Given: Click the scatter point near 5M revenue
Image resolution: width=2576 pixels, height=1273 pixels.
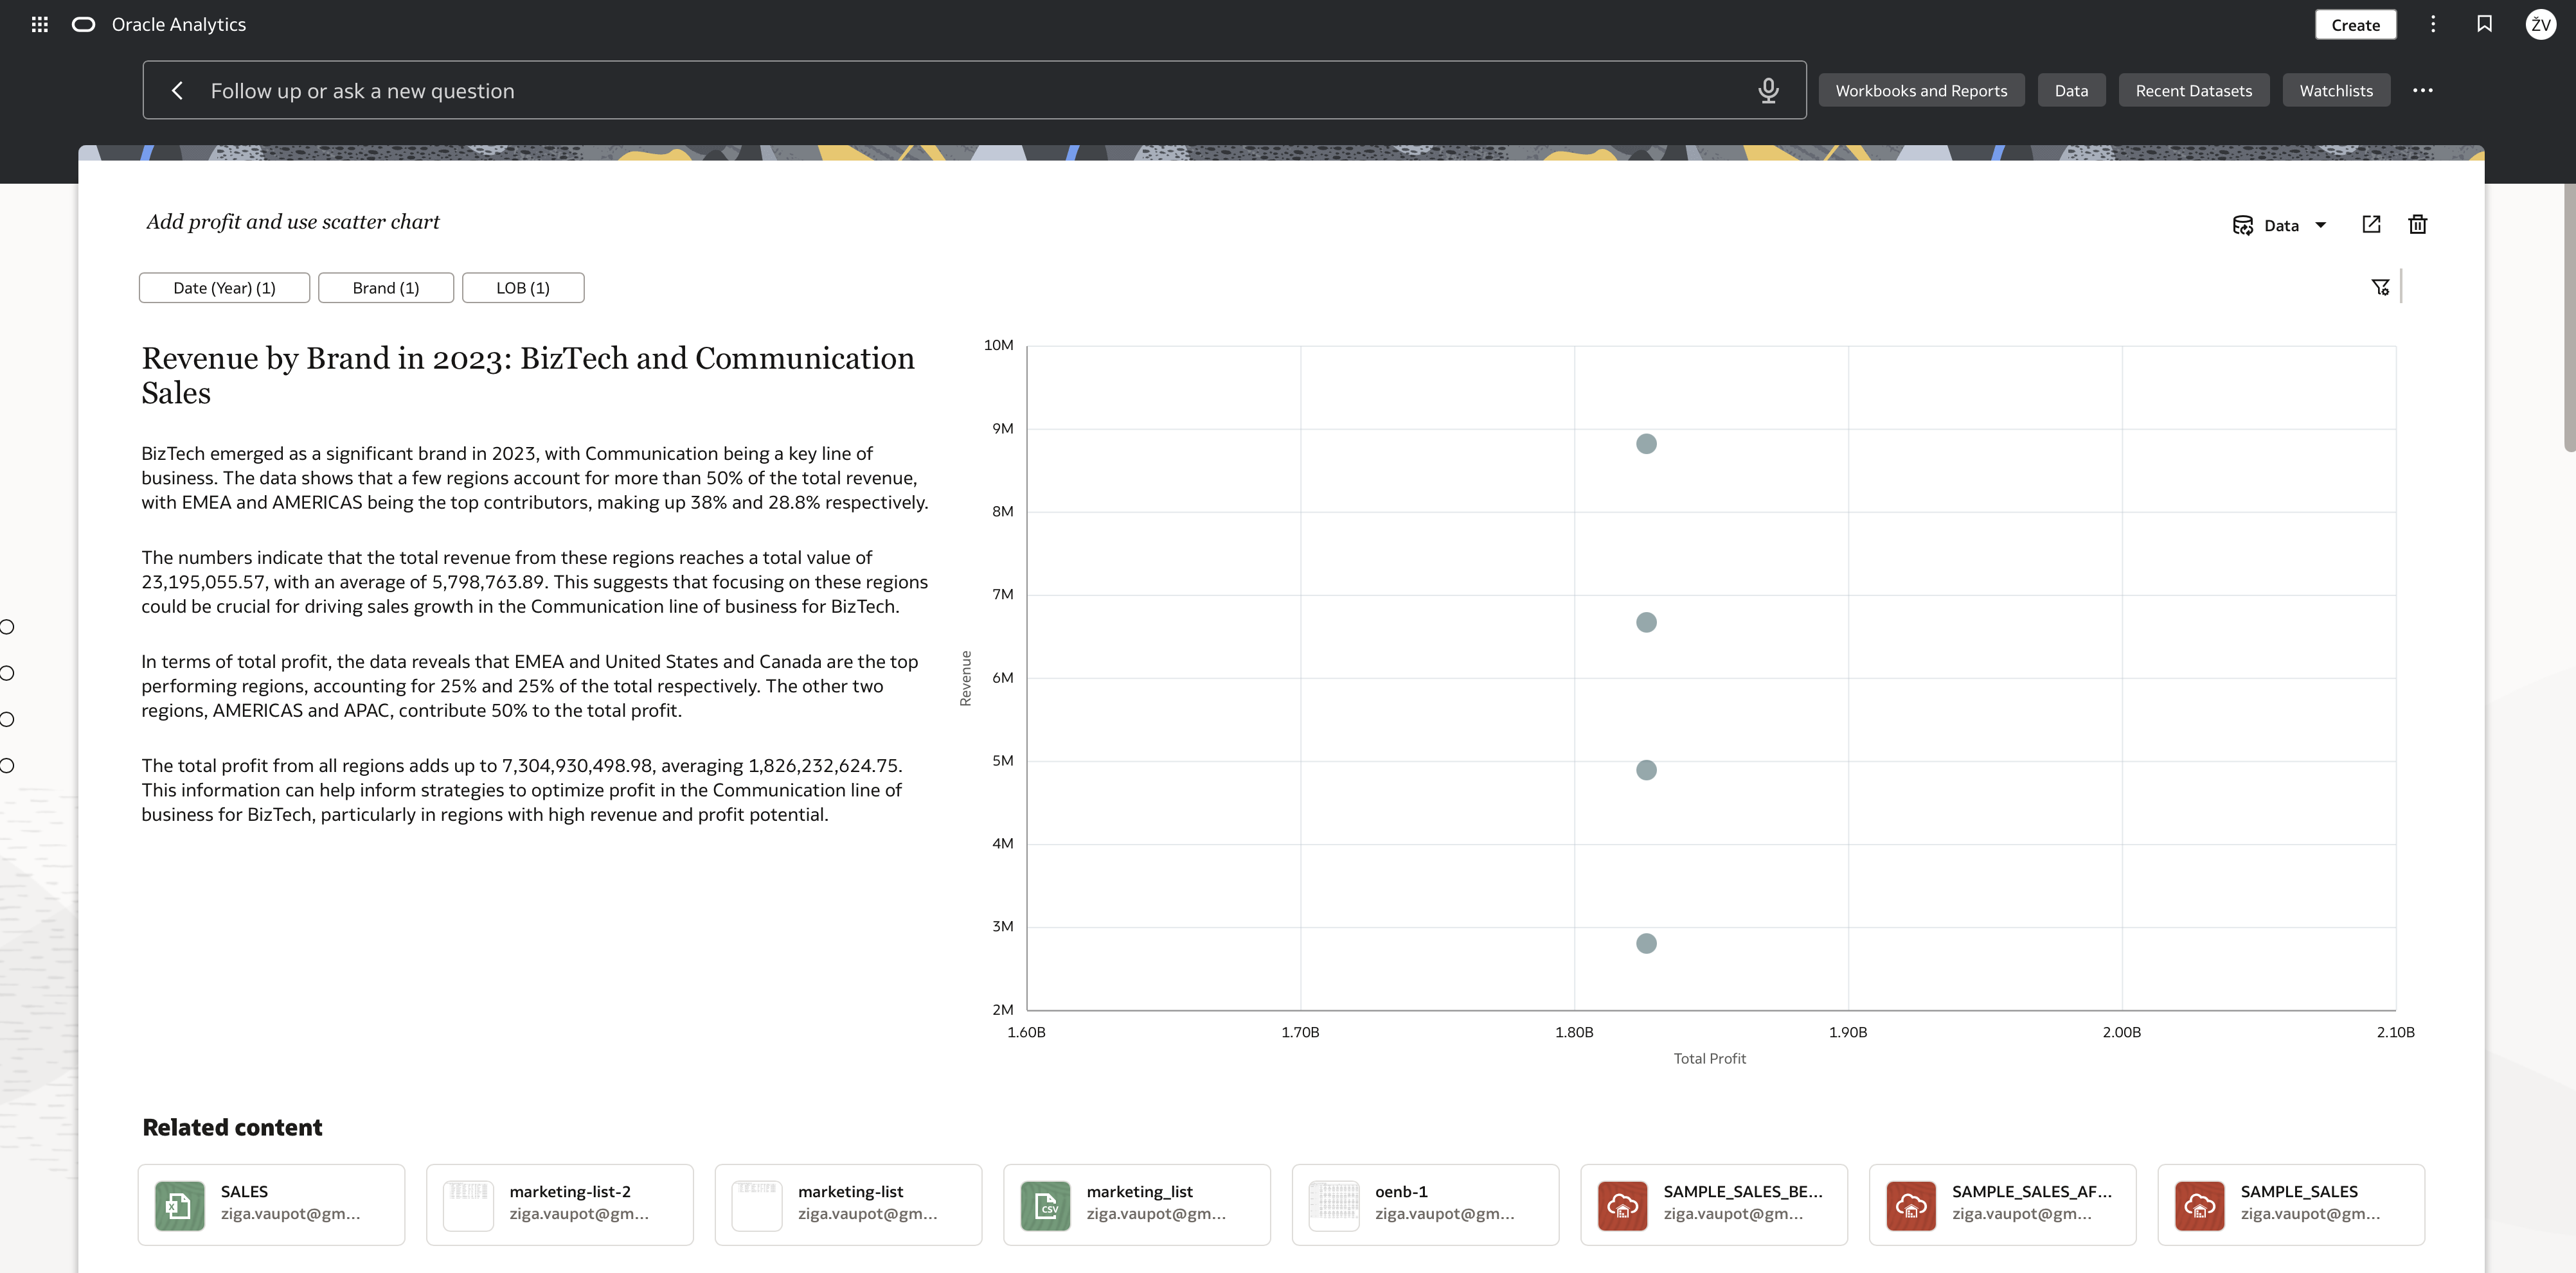Looking at the screenshot, I should click(x=1646, y=769).
